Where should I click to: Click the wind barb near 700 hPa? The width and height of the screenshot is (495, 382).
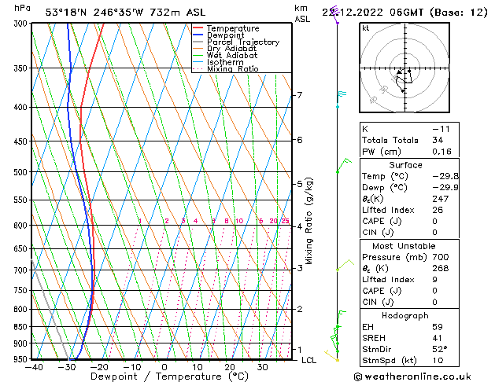coord(342,266)
